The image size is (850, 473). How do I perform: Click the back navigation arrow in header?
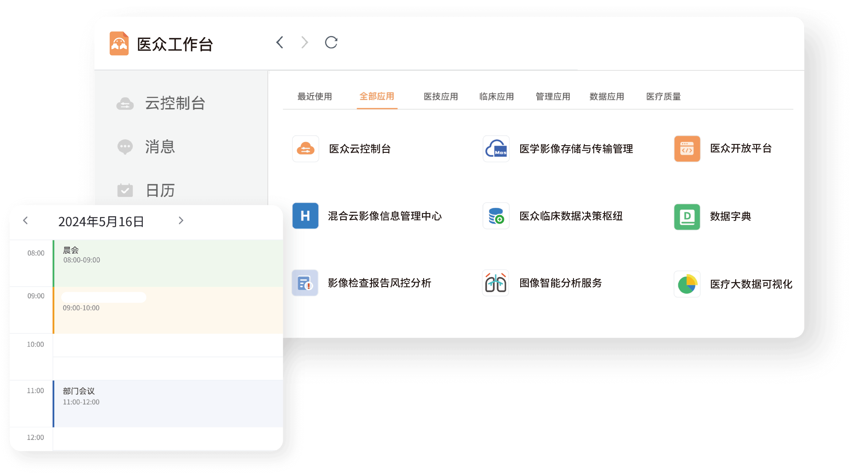click(280, 43)
